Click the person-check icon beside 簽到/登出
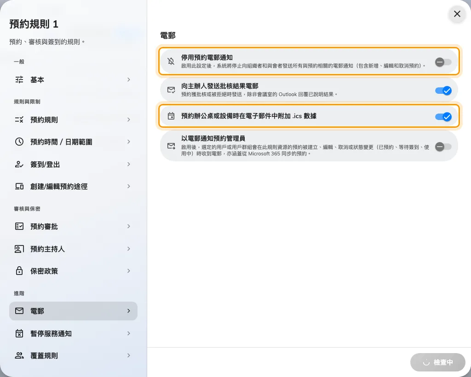 coord(19,164)
